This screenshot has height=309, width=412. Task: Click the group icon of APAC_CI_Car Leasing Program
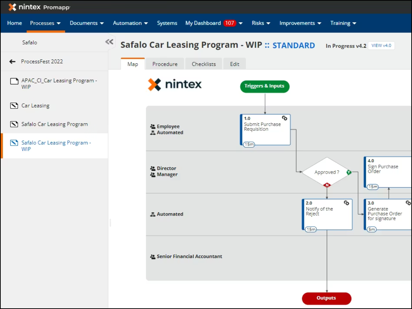tap(14, 81)
